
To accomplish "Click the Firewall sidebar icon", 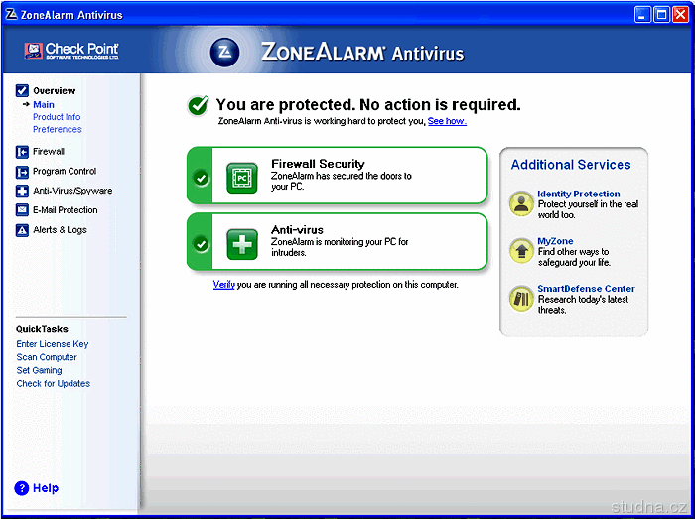I will [22, 152].
